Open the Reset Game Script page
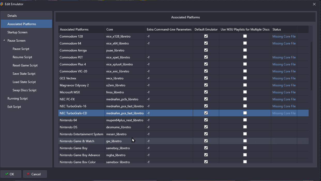 click(25, 65)
